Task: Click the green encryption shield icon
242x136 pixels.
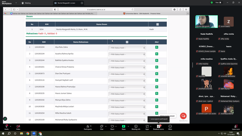Action: pos(212,3)
